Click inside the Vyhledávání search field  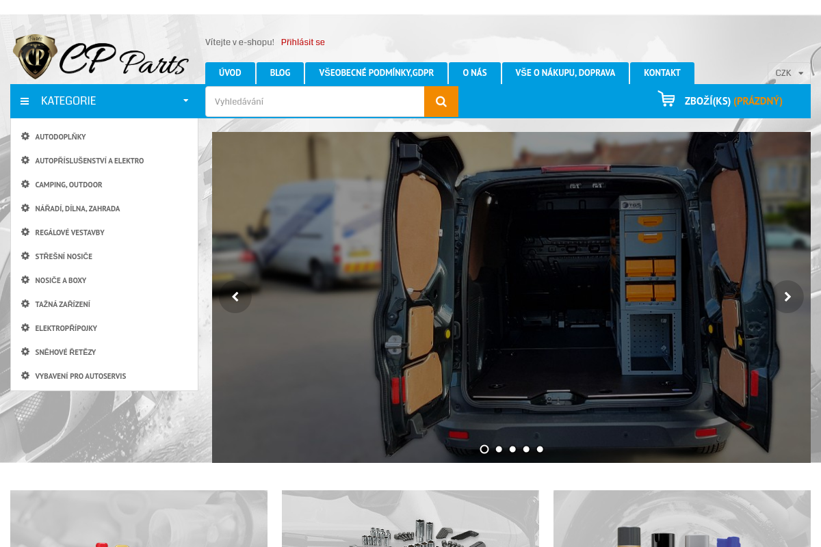pos(315,101)
